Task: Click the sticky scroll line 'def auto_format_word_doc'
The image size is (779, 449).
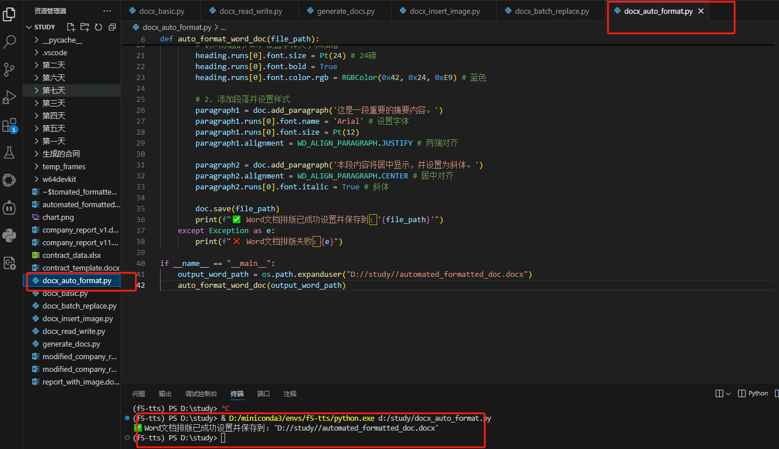Action: click(x=240, y=39)
